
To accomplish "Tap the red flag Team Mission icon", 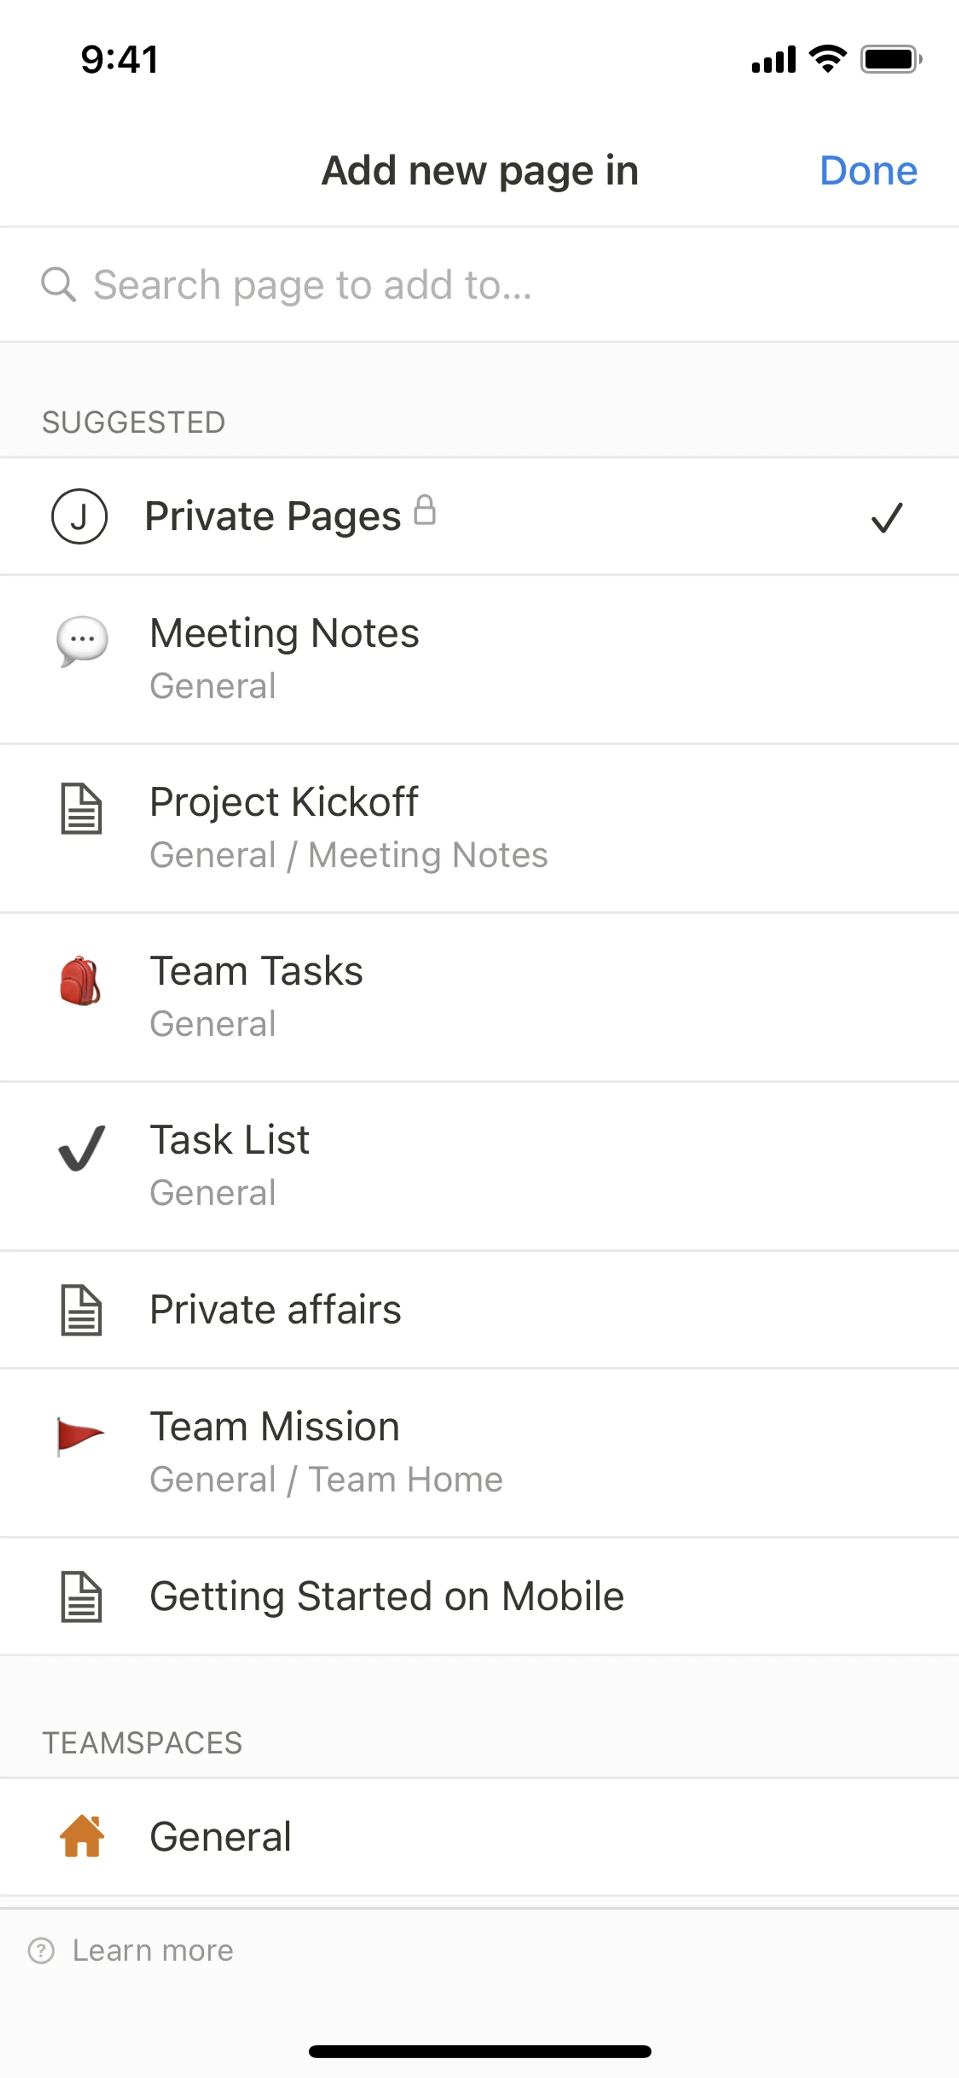I will pos(80,1436).
